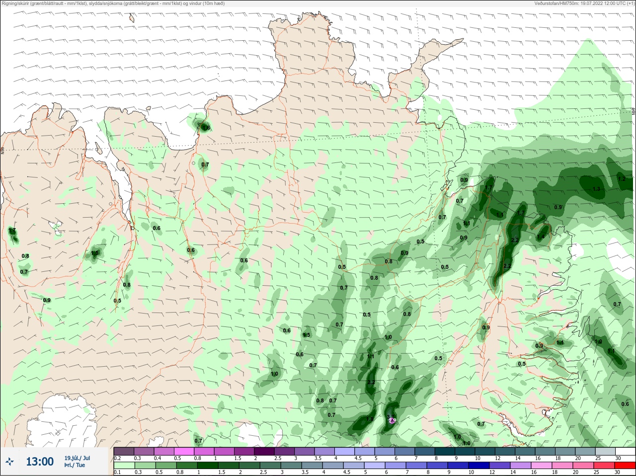
Task: Click the 13:00 forecast time display
Action: coord(40,462)
